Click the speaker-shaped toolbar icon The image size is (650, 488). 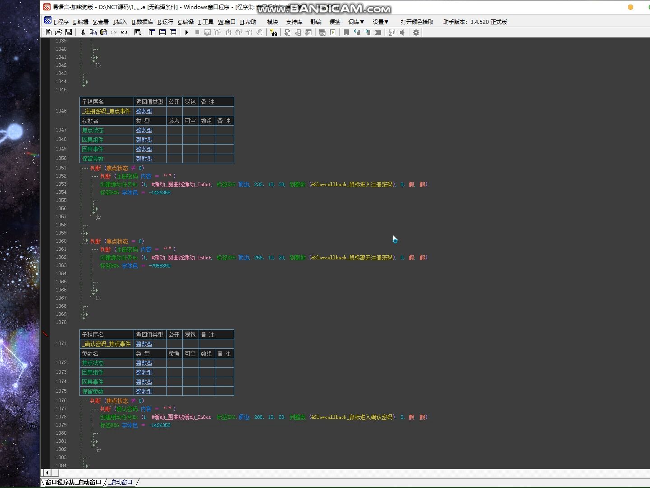coord(402,33)
